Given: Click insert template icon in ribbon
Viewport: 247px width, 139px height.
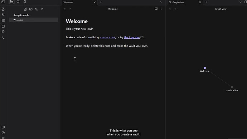Looking at the screenshot, I should 3,32.
